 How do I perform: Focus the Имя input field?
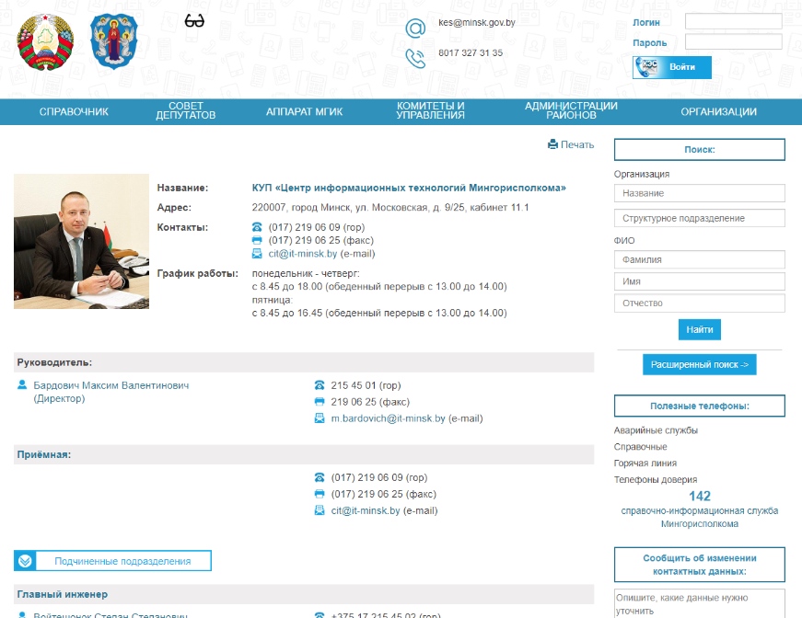pyautogui.click(x=700, y=281)
